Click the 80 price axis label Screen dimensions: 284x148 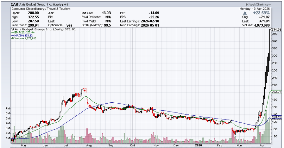click(274, 136)
